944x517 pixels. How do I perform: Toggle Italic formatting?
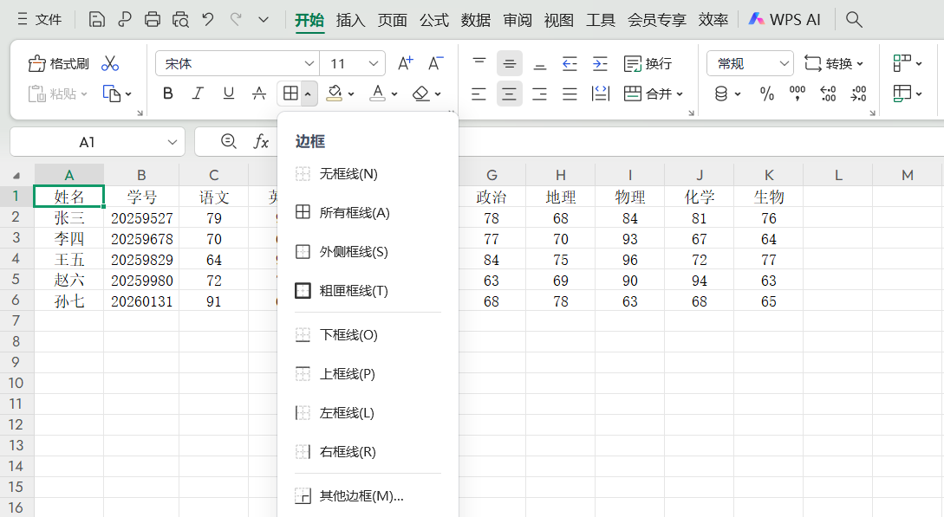(198, 94)
